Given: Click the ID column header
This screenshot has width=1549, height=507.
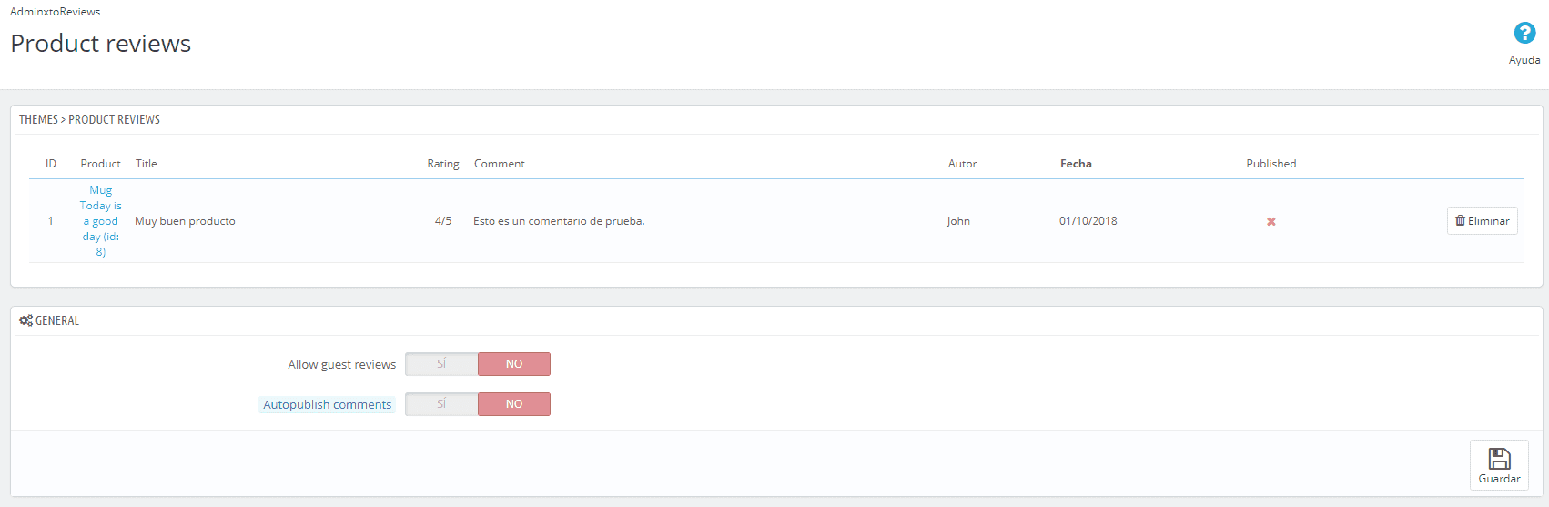Looking at the screenshot, I should [x=51, y=164].
